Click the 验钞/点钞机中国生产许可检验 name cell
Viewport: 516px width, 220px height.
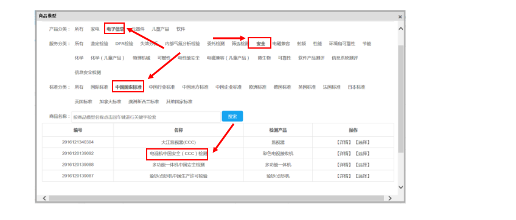(x=178, y=176)
